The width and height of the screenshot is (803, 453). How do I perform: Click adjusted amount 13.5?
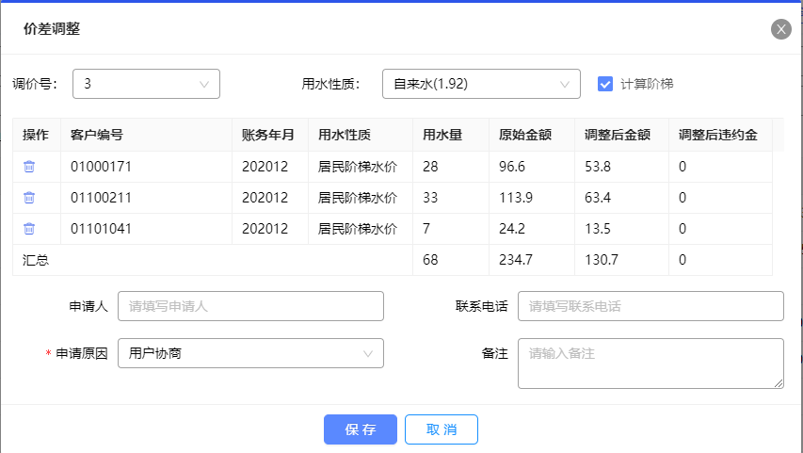pyautogui.click(x=598, y=229)
